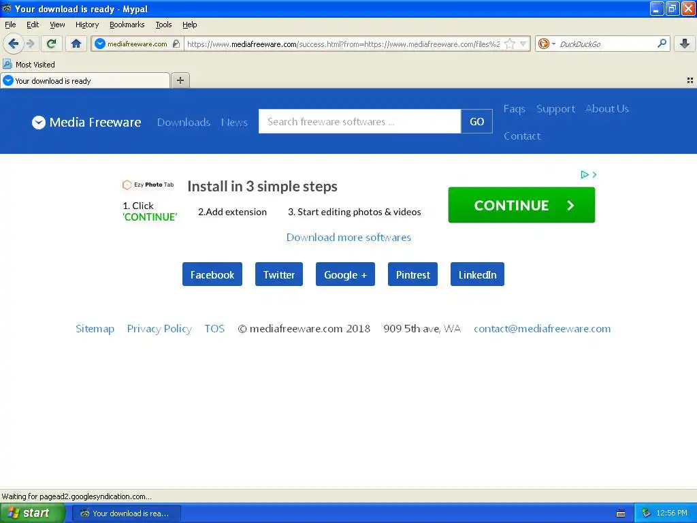Close the ad with the small arrow icon
Image resolution: width=697 pixels, height=523 pixels.
(x=595, y=175)
